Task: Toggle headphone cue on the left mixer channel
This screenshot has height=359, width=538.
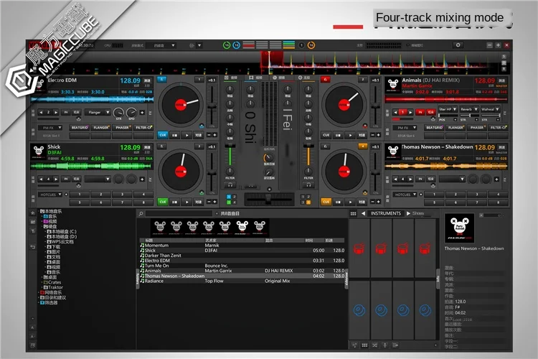Action: pyautogui.click(x=230, y=185)
